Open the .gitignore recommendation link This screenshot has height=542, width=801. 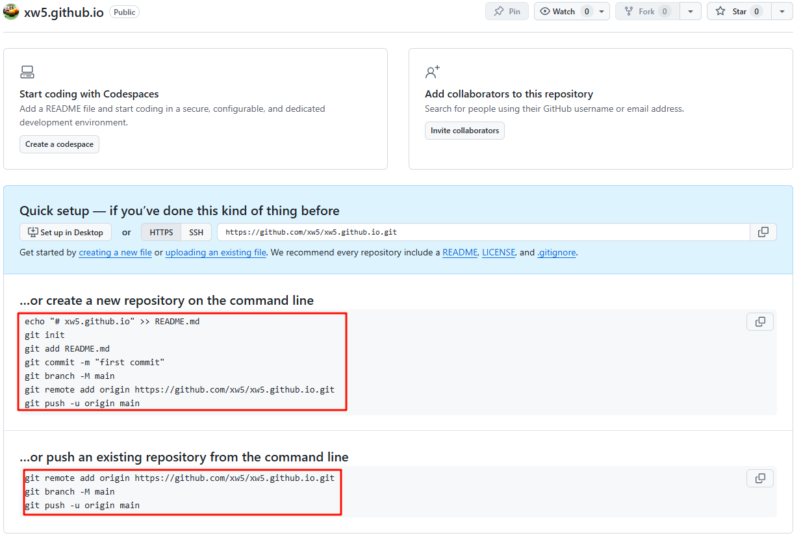557,252
